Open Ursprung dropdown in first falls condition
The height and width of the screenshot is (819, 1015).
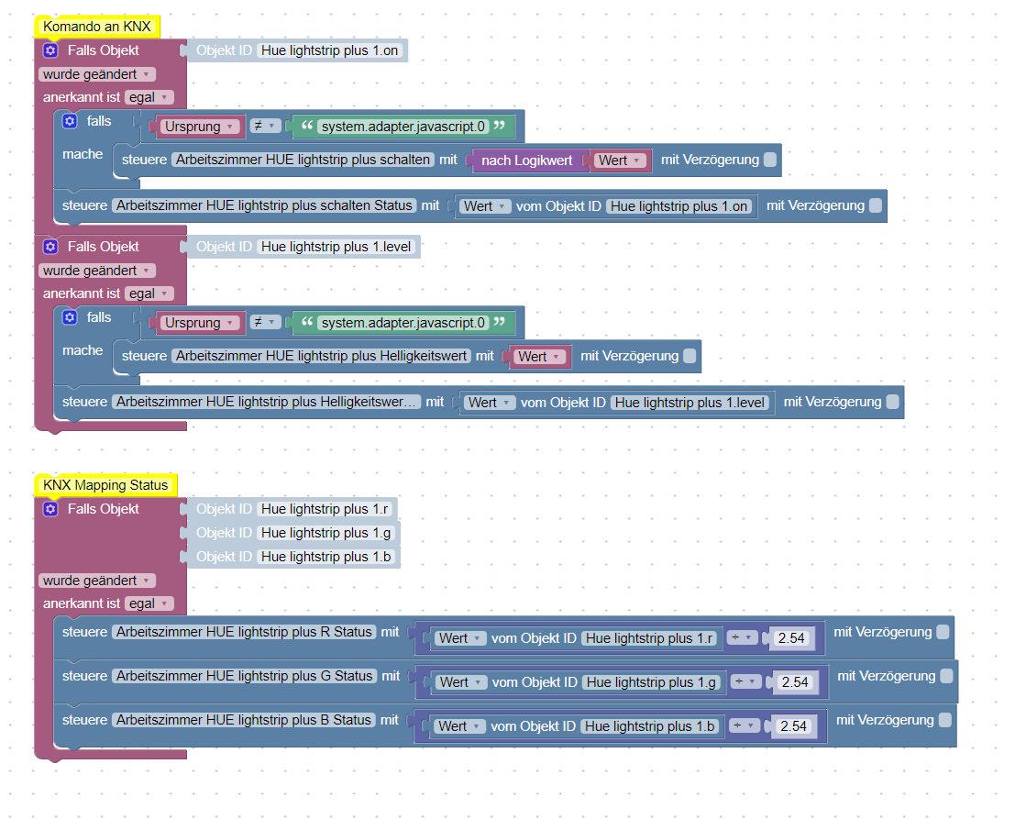click(200, 127)
